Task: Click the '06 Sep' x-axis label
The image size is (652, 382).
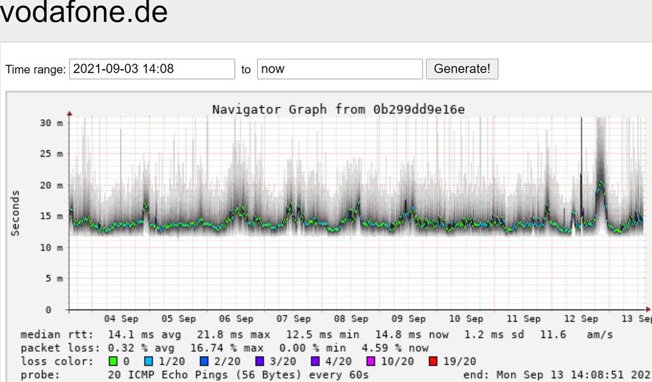Action: [x=236, y=319]
